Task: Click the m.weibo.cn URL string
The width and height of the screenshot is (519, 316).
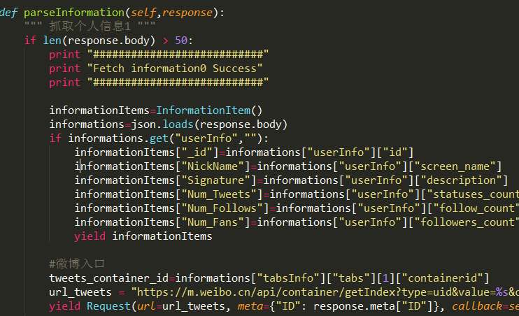Action: (x=325, y=292)
